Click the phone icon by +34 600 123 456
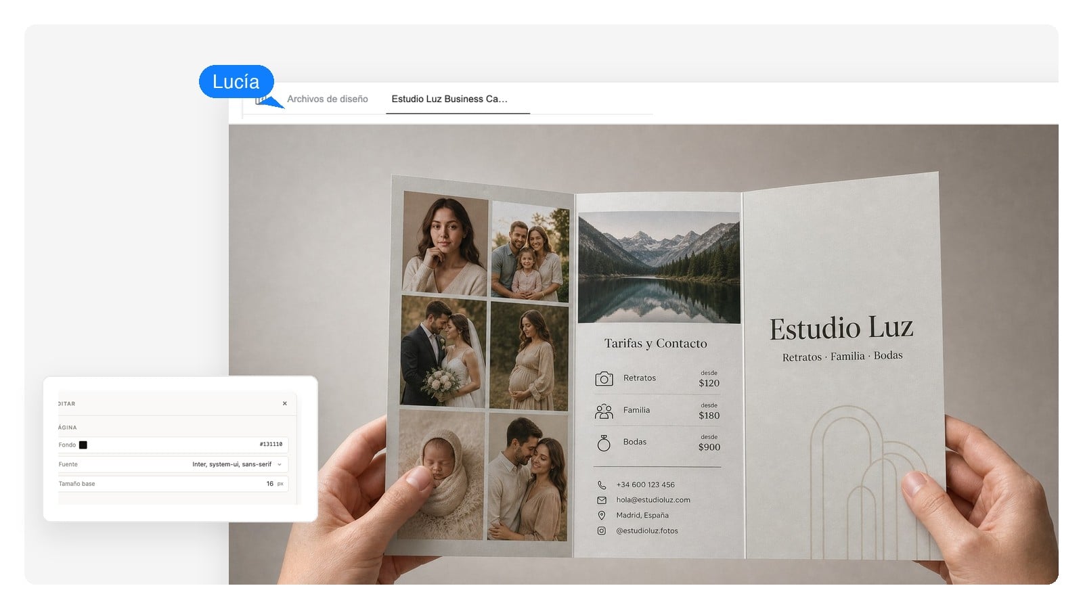The height and width of the screenshot is (609, 1083). click(x=602, y=484)
